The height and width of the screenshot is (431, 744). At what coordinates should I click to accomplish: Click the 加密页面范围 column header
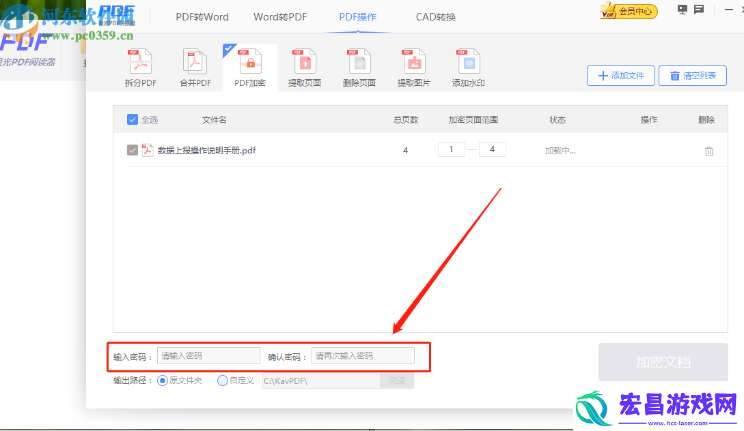tap(473, 120)
